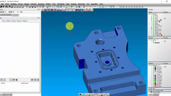Viewport: 171px width, 96px height.
Task: Collapse the Layer tree node
Action: pyautogui.click(x=149, y=40)
